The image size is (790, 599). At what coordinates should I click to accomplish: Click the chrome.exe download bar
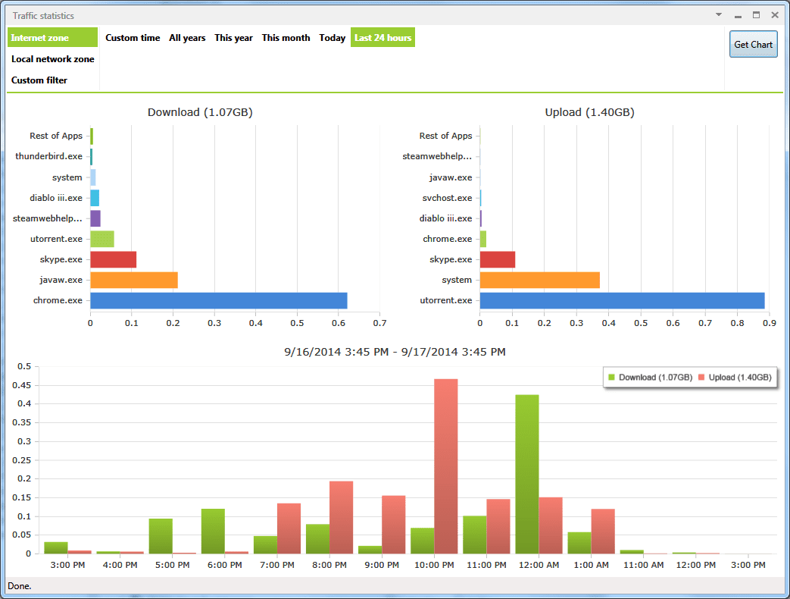(219, 300)
